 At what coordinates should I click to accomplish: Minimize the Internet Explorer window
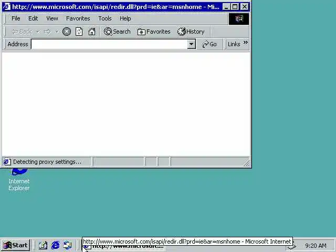226,7
